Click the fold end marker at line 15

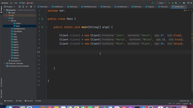click(47, 68)
